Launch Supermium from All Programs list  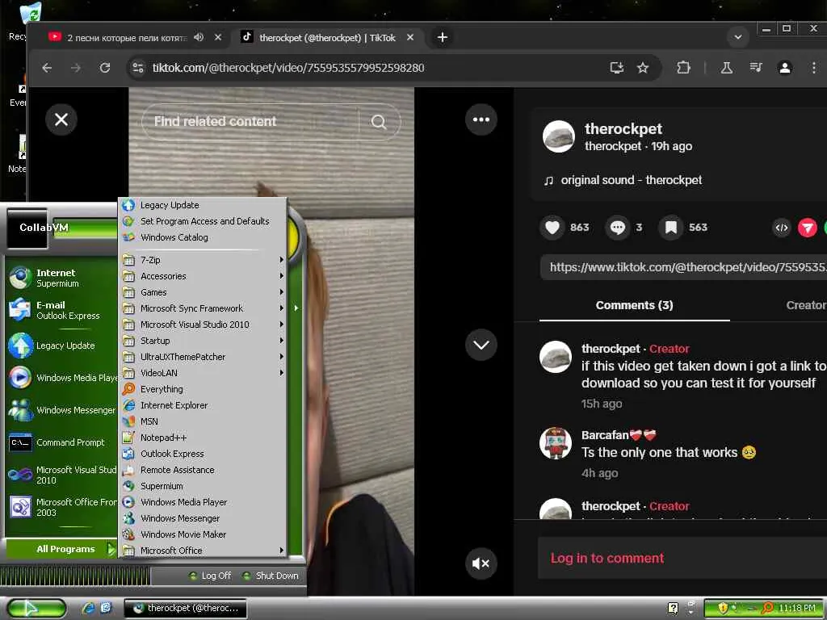[x=204, y=486]
